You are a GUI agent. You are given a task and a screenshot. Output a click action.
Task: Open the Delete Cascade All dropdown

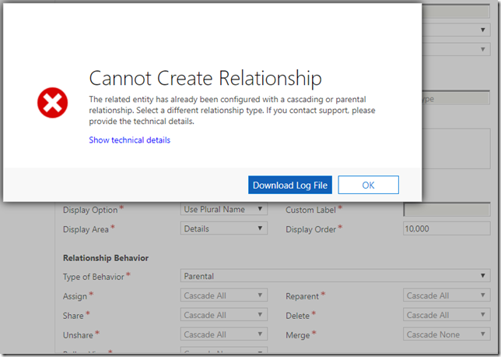[x=447, y=315]
